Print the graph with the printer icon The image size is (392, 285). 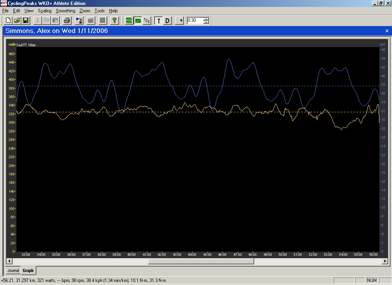pos(67,21)
